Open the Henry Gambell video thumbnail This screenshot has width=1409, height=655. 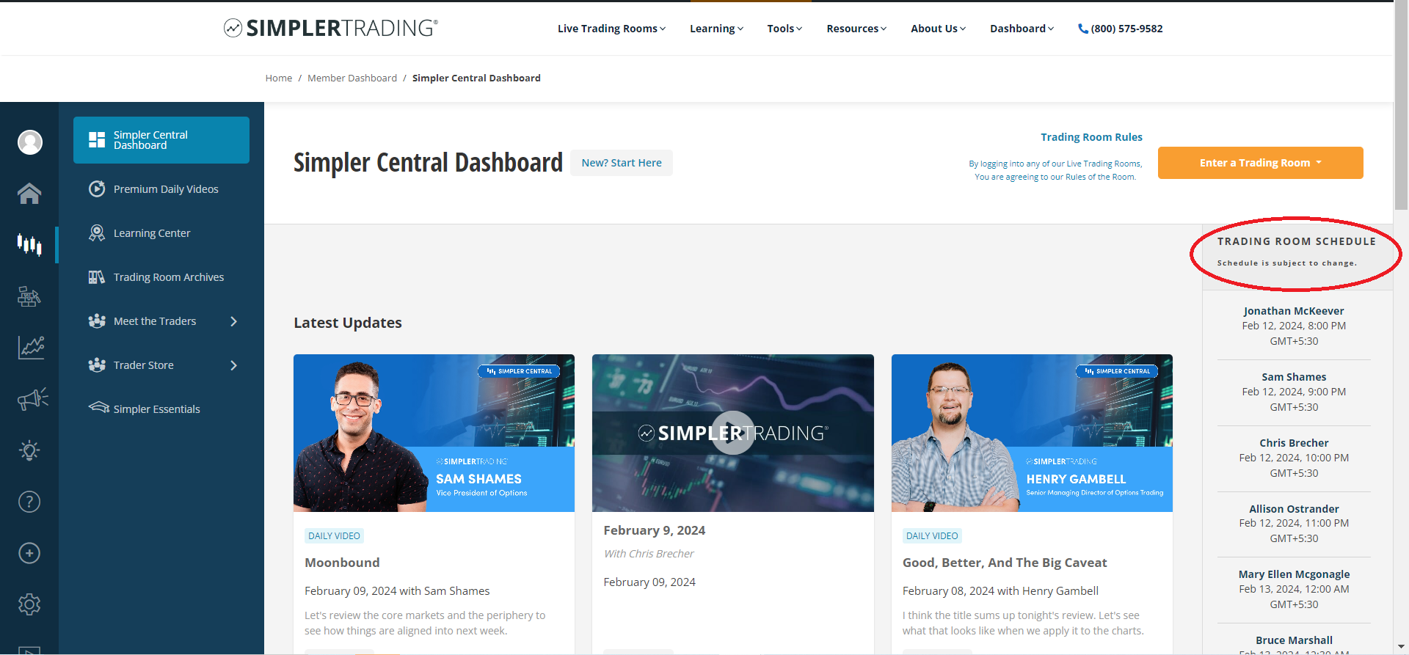pyautogui.click(x=1032, y=433)
